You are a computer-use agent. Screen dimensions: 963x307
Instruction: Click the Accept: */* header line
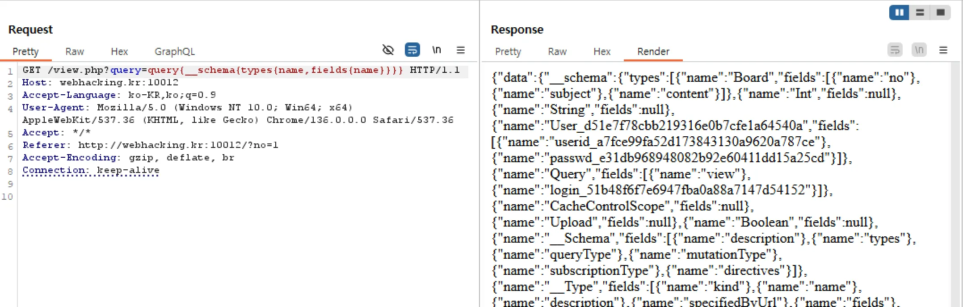pos(56,133)
